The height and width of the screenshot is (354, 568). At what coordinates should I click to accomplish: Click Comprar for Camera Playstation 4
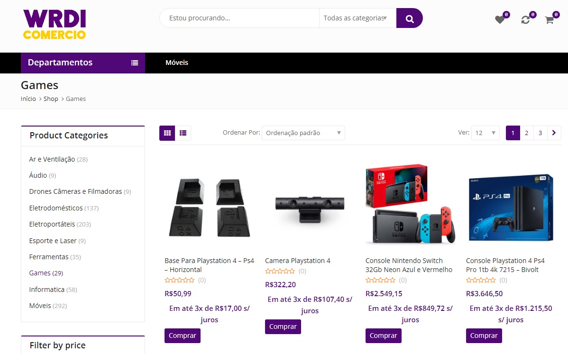pyautogui.click(x=283, y=327)
